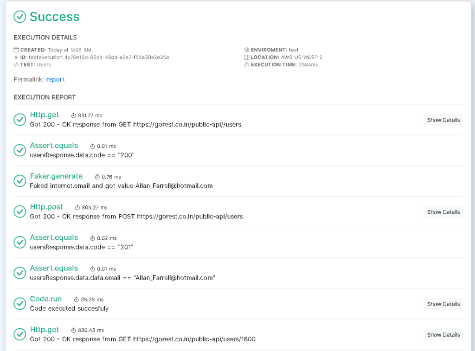Show details of the first Http.get request

pyautogui.click(x=443, y=120)
